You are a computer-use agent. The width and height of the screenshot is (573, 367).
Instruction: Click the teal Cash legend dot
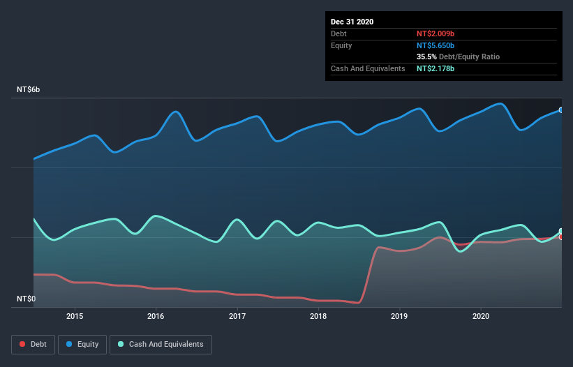click(x=121, y=344)
